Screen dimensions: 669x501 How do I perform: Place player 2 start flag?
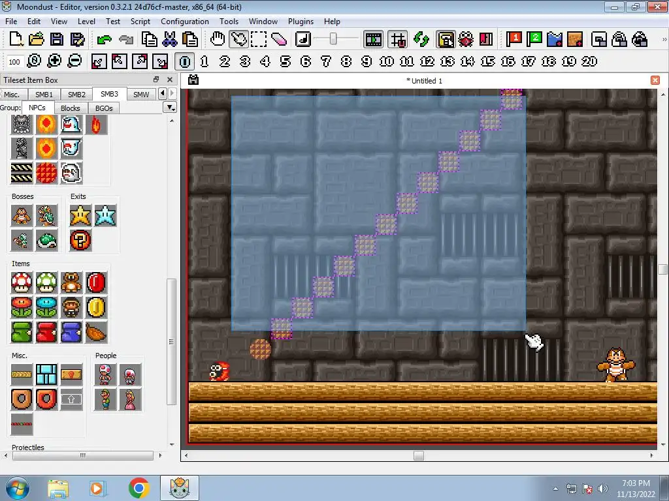pyautogui.click(x=534, y=39)
